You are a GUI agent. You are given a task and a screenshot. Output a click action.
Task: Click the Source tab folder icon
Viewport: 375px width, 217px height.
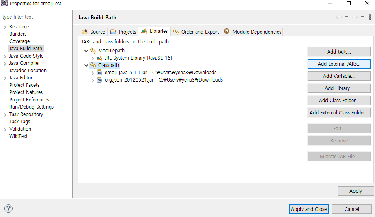[x=84, y=32]
